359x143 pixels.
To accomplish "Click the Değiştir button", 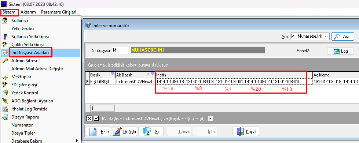I will point(125,132).
